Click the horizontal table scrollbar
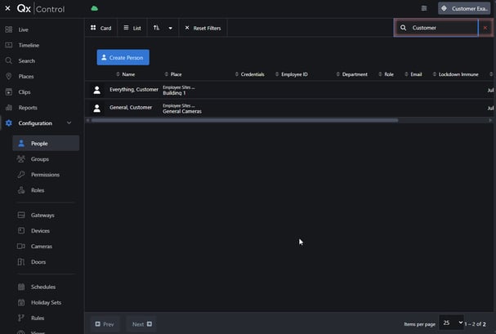The width and height of the screenshot is (496, 334). 244,120
